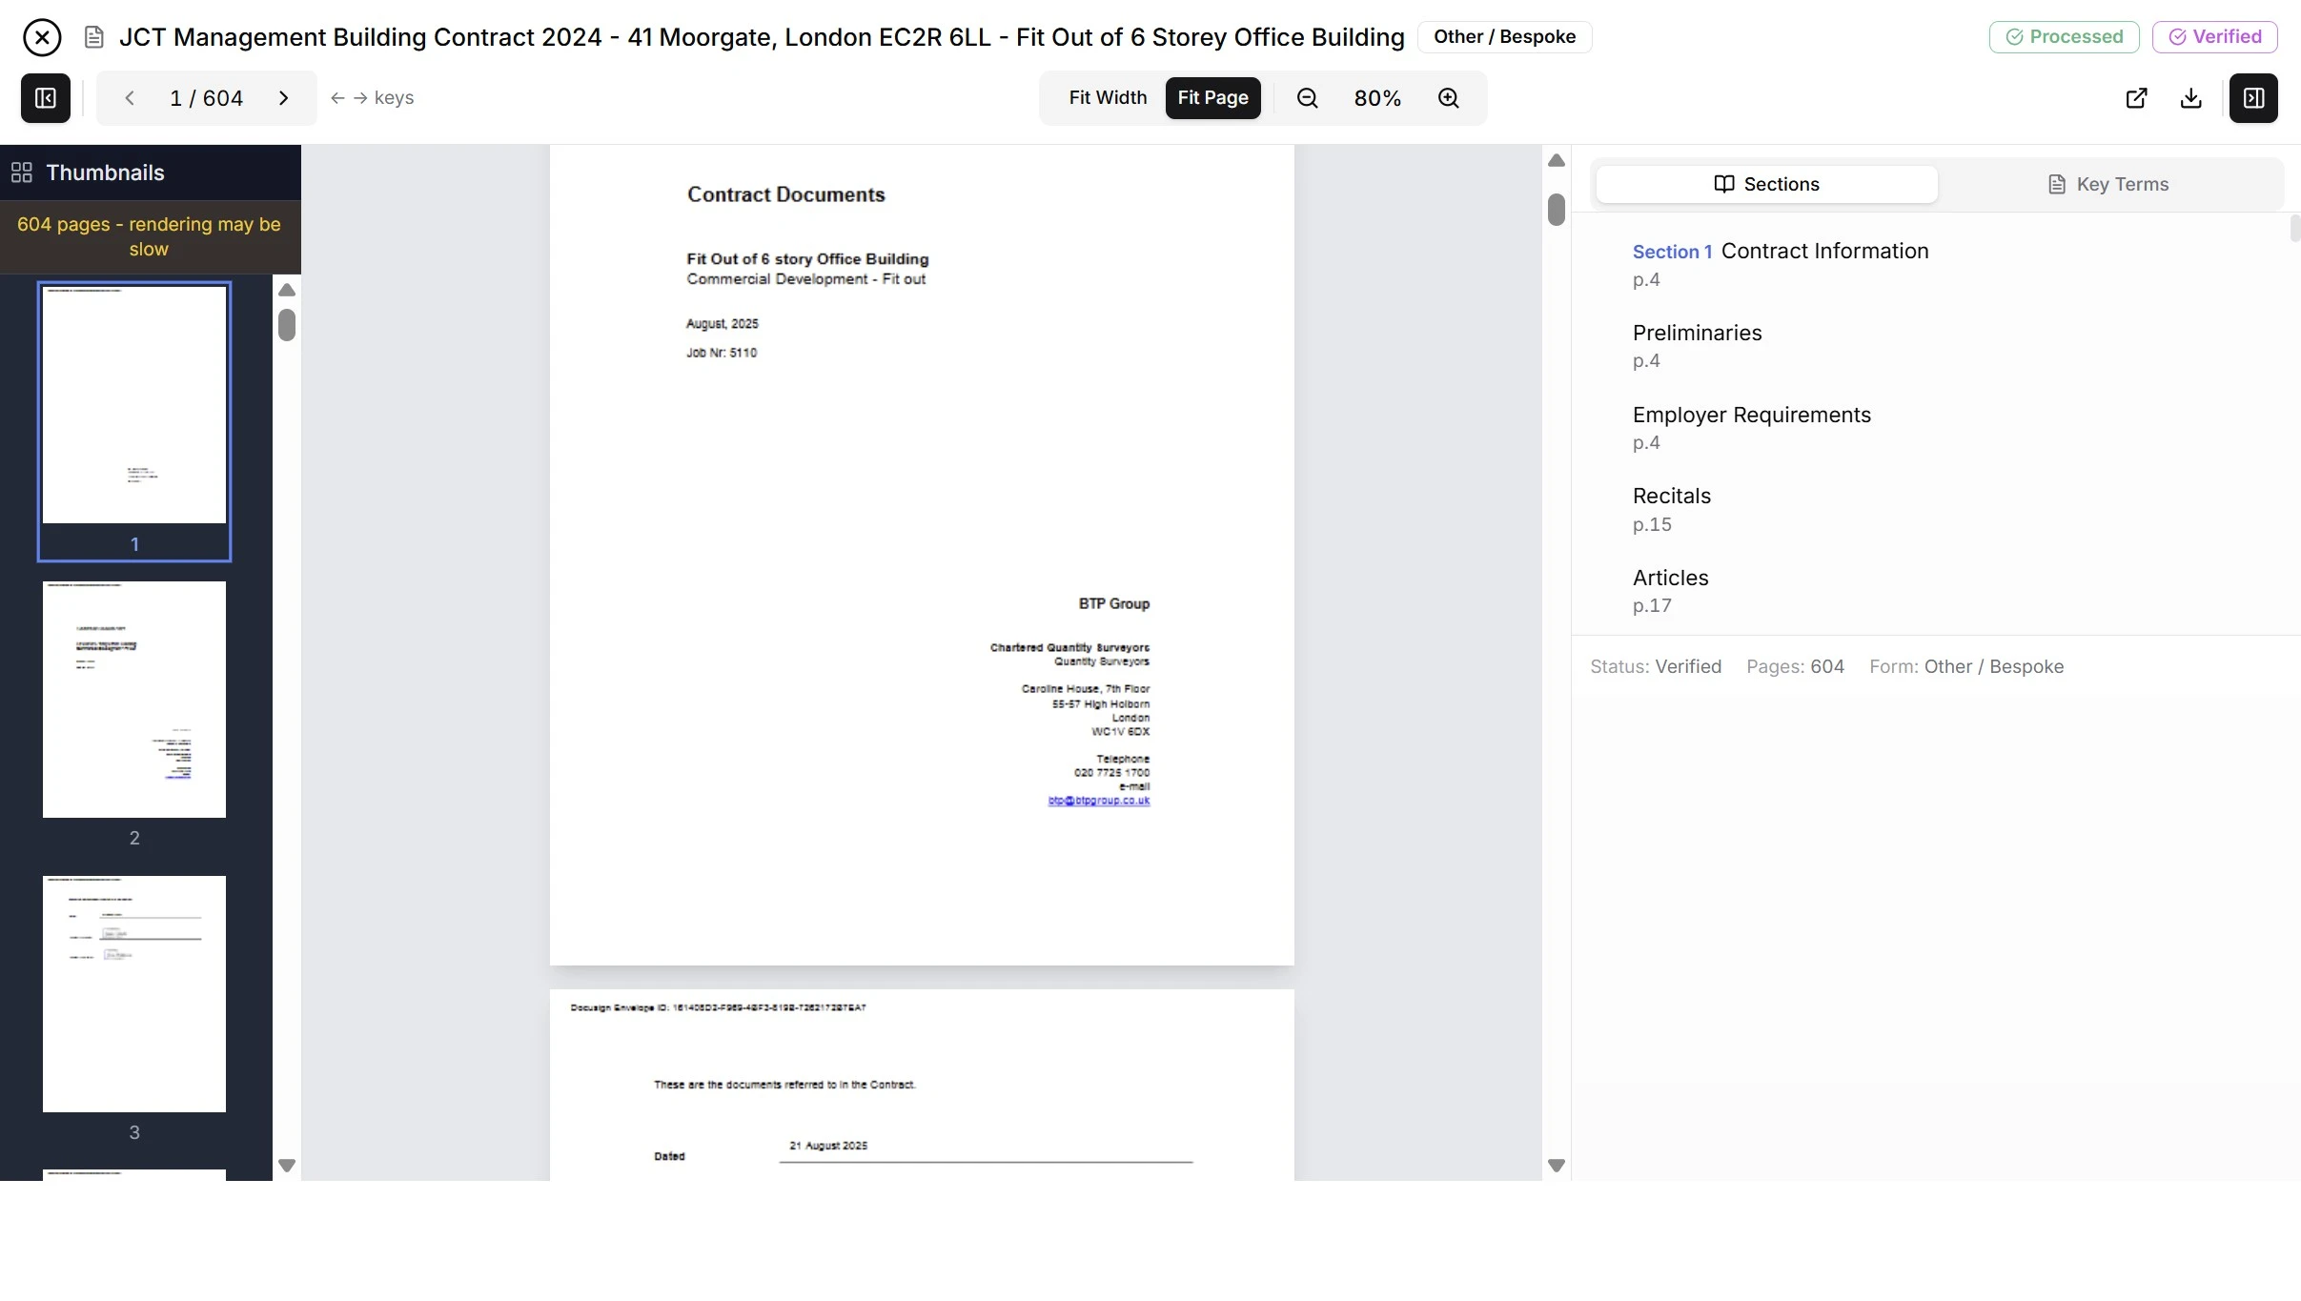Toggle the thumbnails sidebar panel
Screen dimensions: 2301x1301
[x=45, y=98]
